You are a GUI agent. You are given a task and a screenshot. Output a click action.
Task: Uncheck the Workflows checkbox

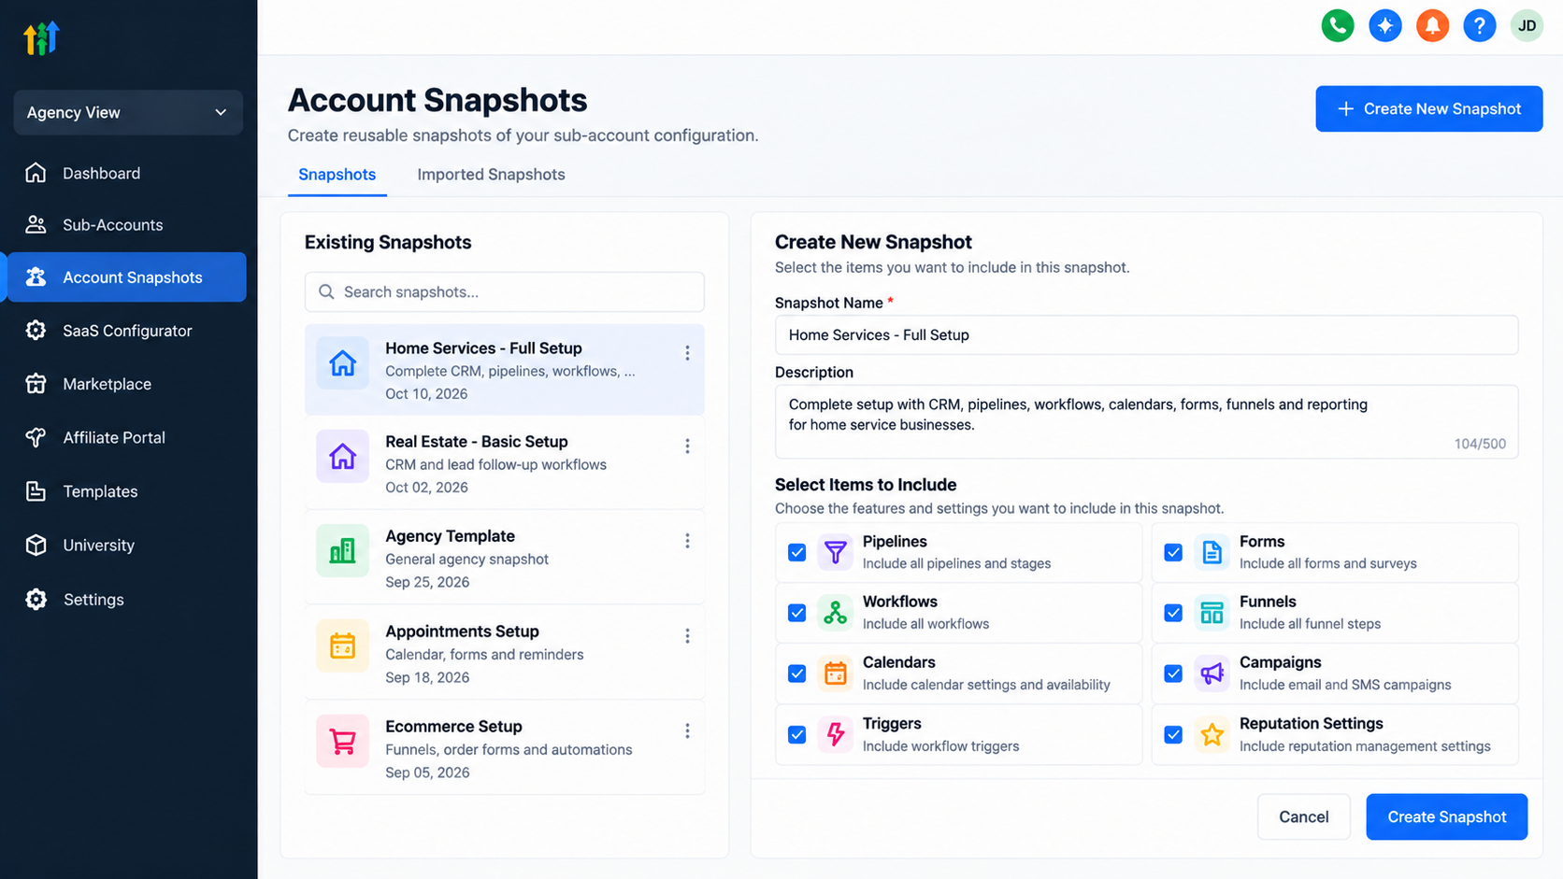point(796,613)
